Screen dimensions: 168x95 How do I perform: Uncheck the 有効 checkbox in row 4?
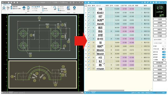[89, 20]
